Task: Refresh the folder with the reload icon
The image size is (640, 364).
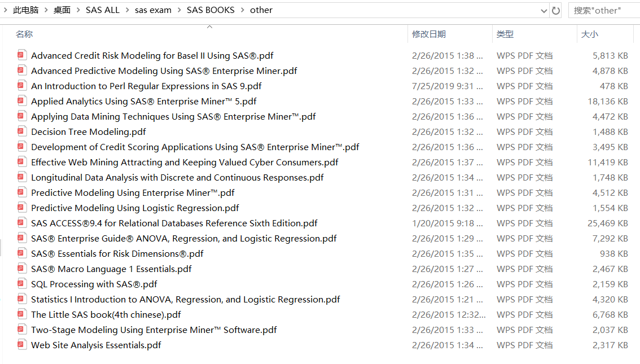Action: click(x=555, y=11)
